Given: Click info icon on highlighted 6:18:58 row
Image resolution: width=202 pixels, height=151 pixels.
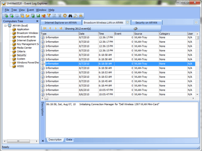Looking at the screenshot, I should click(42, 64).
